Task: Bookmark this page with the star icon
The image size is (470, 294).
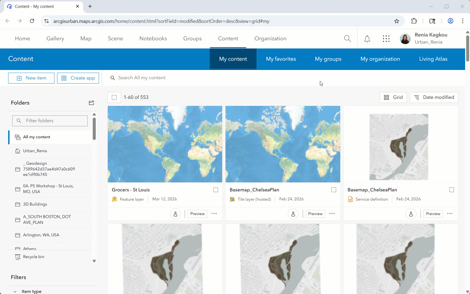Action: [x=397, y=21]
